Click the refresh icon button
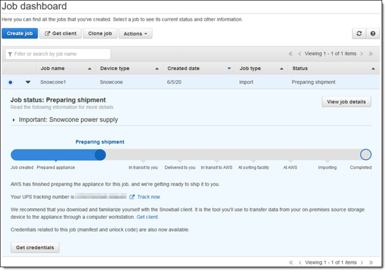Viewport: 387px width, 272px height. 359,33
